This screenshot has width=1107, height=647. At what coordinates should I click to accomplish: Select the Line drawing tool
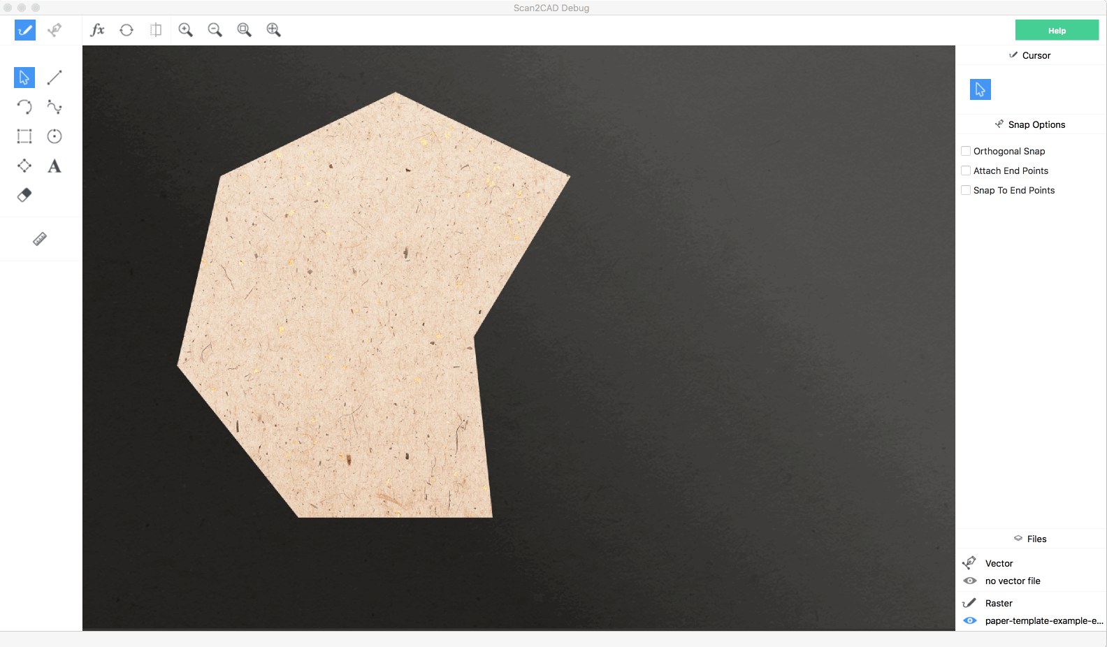coord(55,77)
